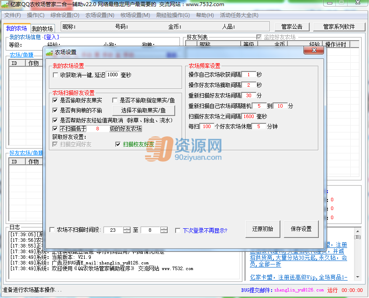Click status bar email shenglin_yu@126.com
The width and height of the screenshot is (369, 298).
(x=299, y=290)
